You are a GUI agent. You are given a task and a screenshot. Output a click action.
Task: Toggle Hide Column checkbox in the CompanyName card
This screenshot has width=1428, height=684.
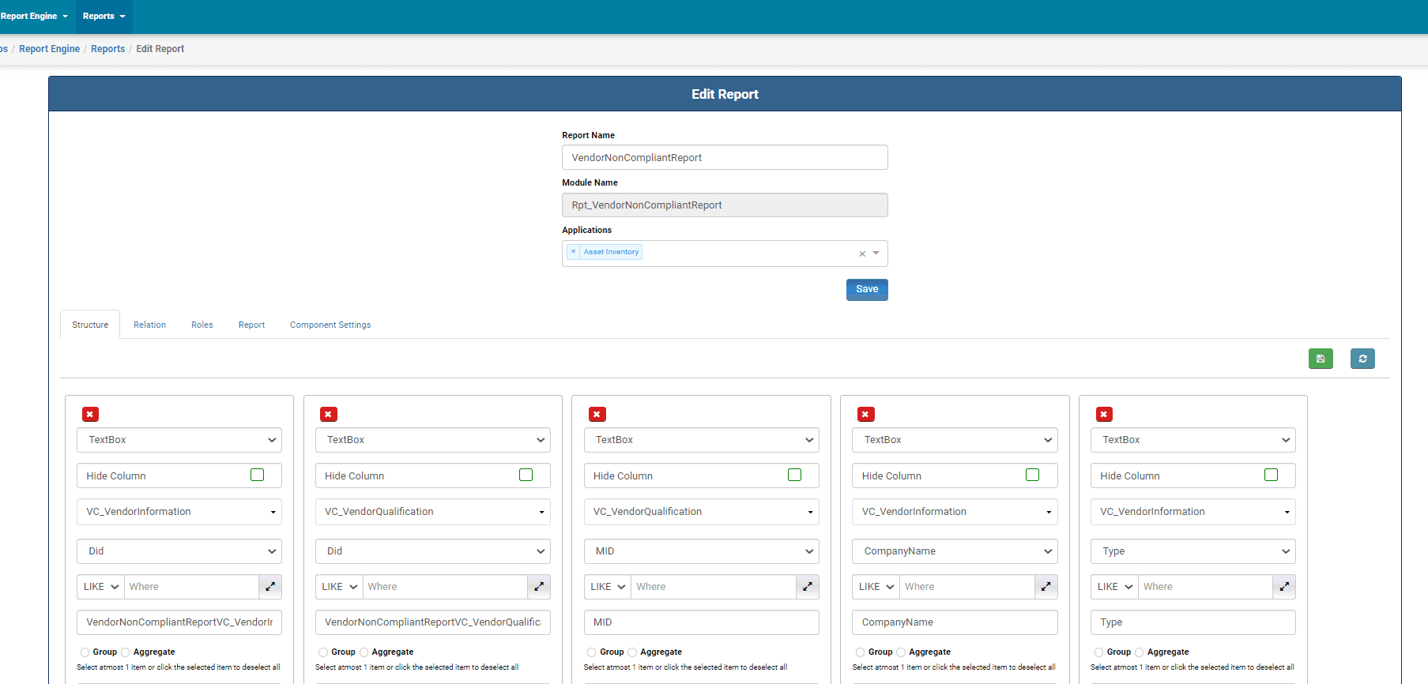coord(1032,475)
